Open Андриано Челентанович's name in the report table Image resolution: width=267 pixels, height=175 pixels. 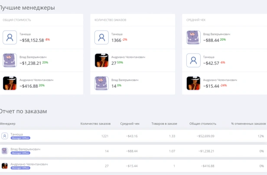pos(28,164)
